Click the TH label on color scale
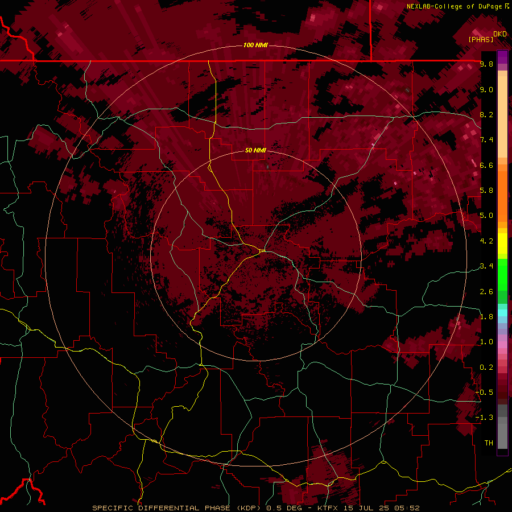512x512 pixels. [489, 443]
